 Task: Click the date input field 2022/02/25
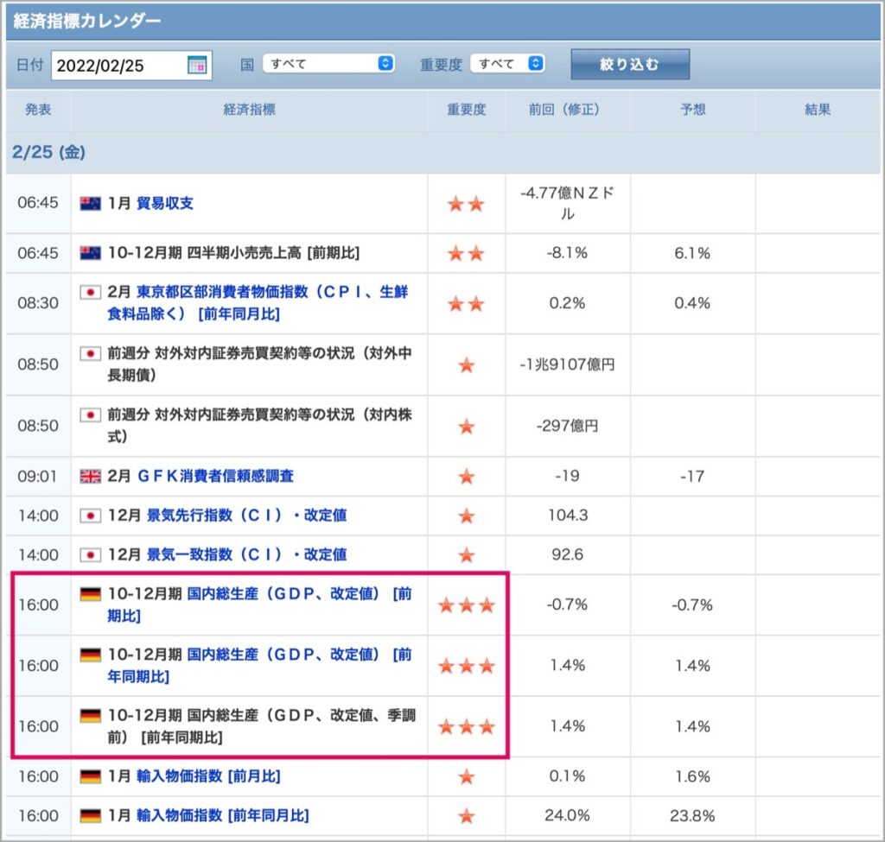pyautogui.click(x=131, y=66)
